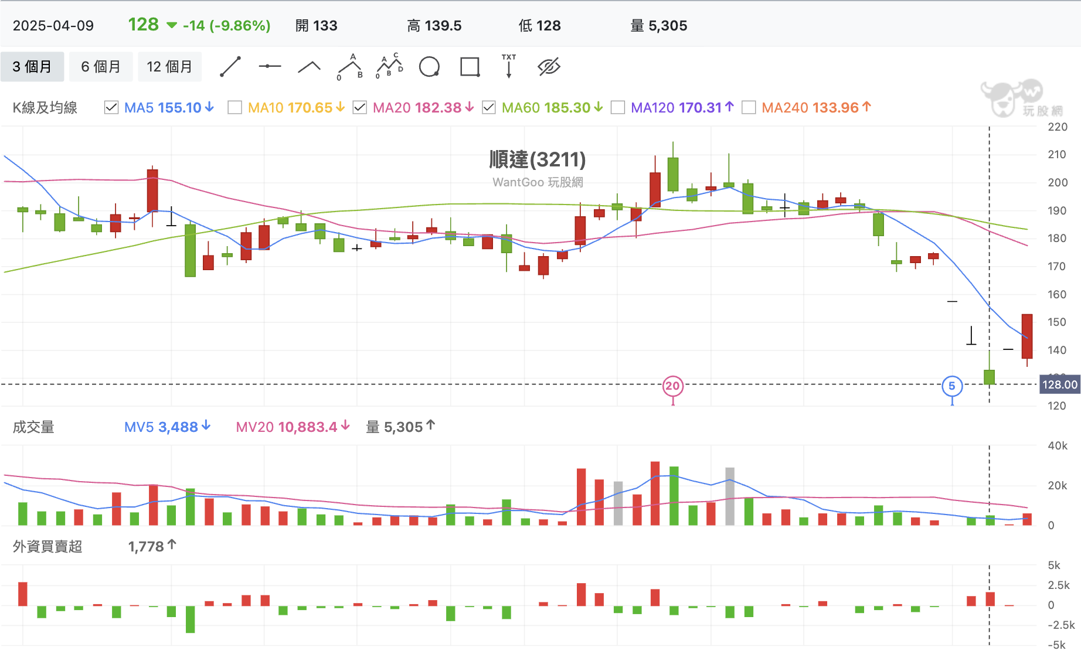The height and width of the screenshot is (654, 1081).
Task: Choose the AB wave pattern tool
Action: [x=348, y=66]
